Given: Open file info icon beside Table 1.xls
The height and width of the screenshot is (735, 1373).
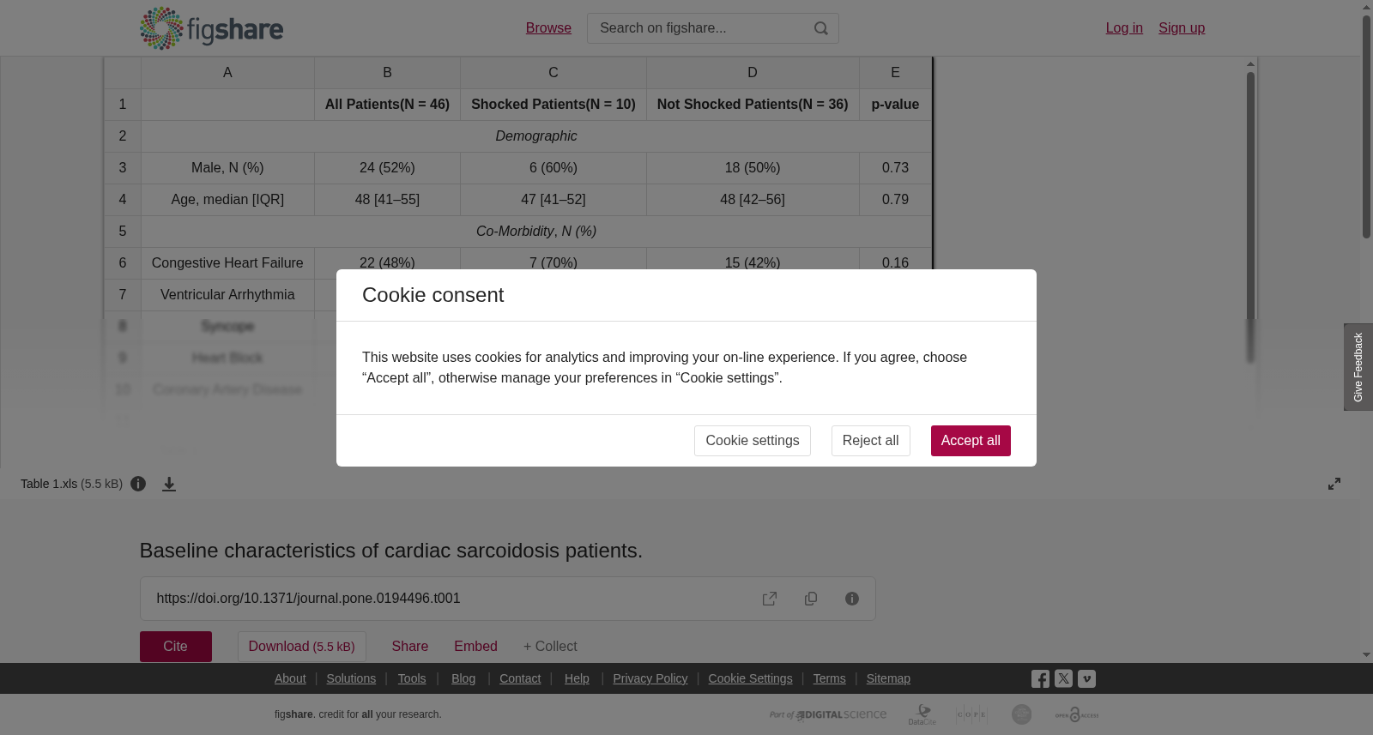Looking at the screenshot, I should click(138, 484).
